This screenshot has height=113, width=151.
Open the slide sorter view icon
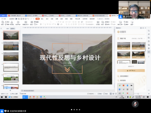point(113,94)
